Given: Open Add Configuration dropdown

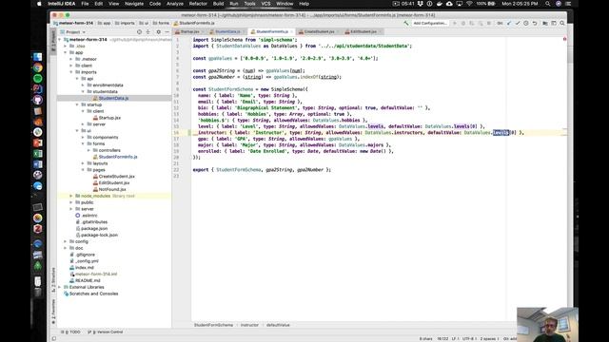Looking at the screenshot, I should click(x=430, y=23).
